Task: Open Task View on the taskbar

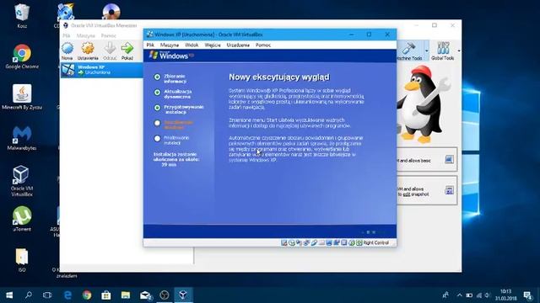Action: click(47, 295)
